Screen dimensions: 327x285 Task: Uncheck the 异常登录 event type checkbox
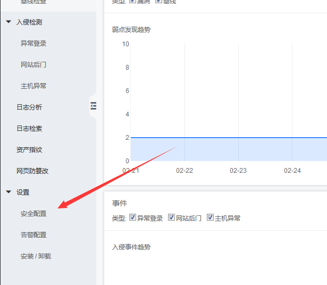tap(132, 217)
